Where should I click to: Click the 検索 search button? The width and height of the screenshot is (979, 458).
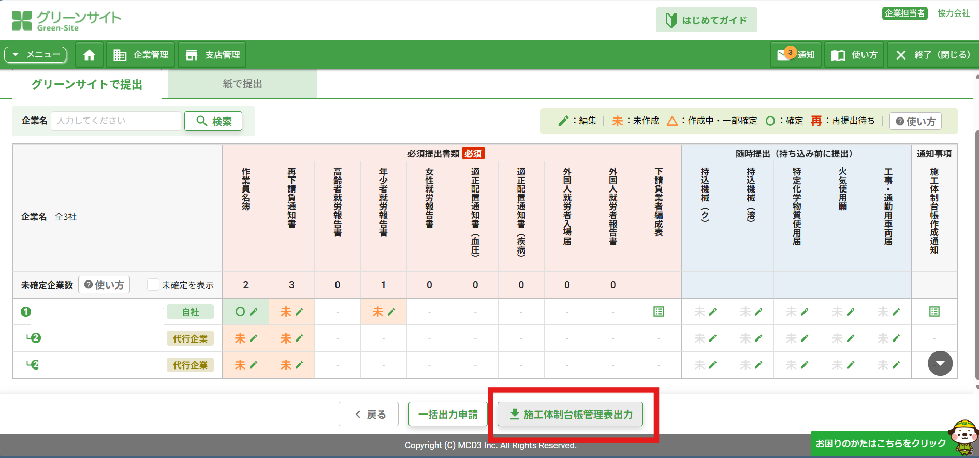(x=213, y=121)
